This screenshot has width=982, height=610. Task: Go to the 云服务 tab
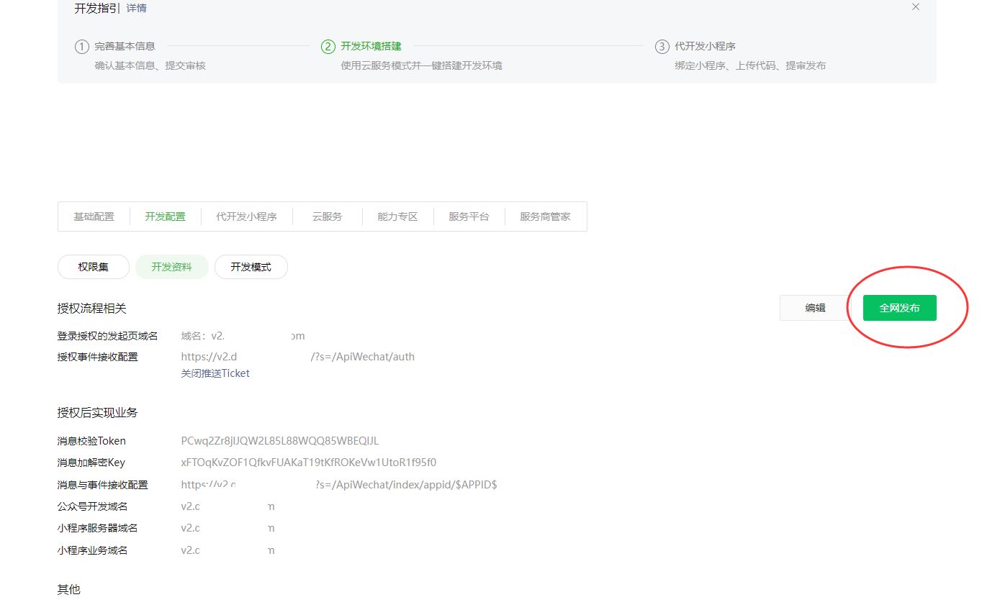[327, 217]
